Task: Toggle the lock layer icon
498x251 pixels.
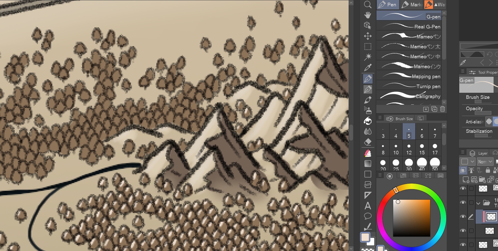Action: click(x=488, y=170)
